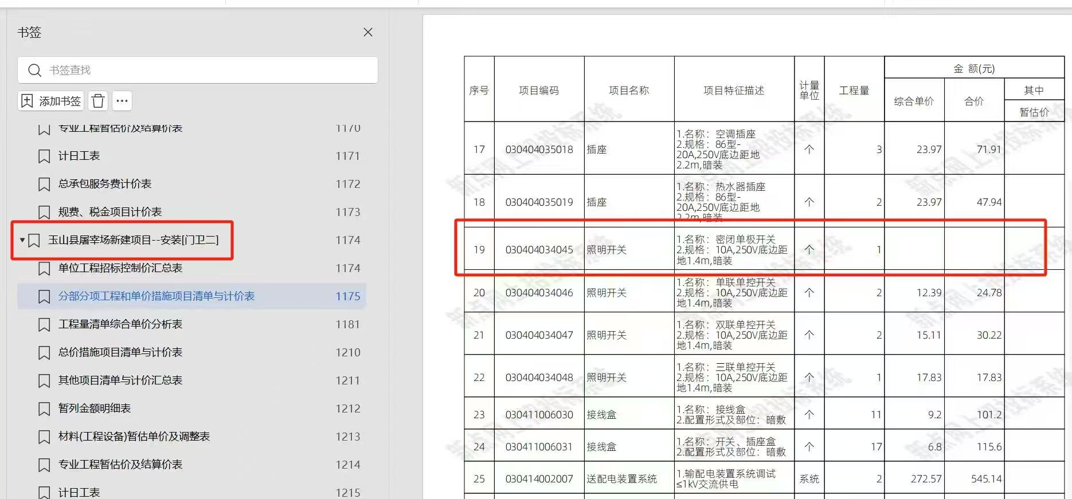Click project code 030411006030 in row 23
Image resolution: width=1072 pixels, height=499 pixels.
pos(539,415)
